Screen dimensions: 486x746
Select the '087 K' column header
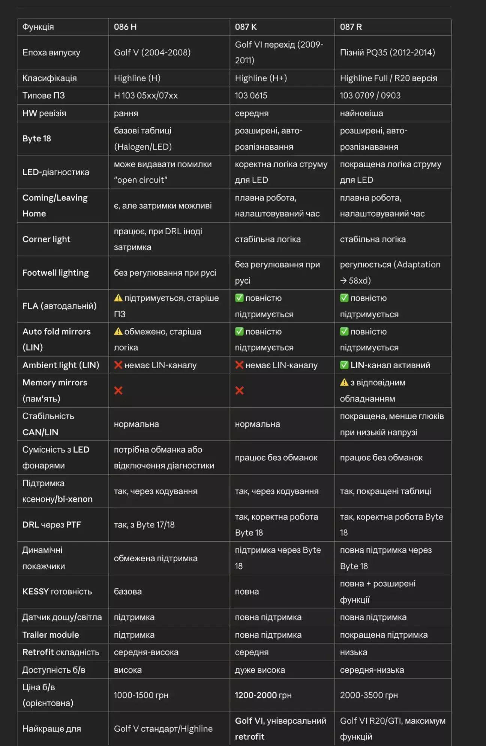click(246, 27)
